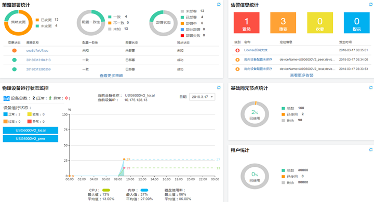
Task: Click the 部署中 orange legend swatch
Action: click(182, 23)
